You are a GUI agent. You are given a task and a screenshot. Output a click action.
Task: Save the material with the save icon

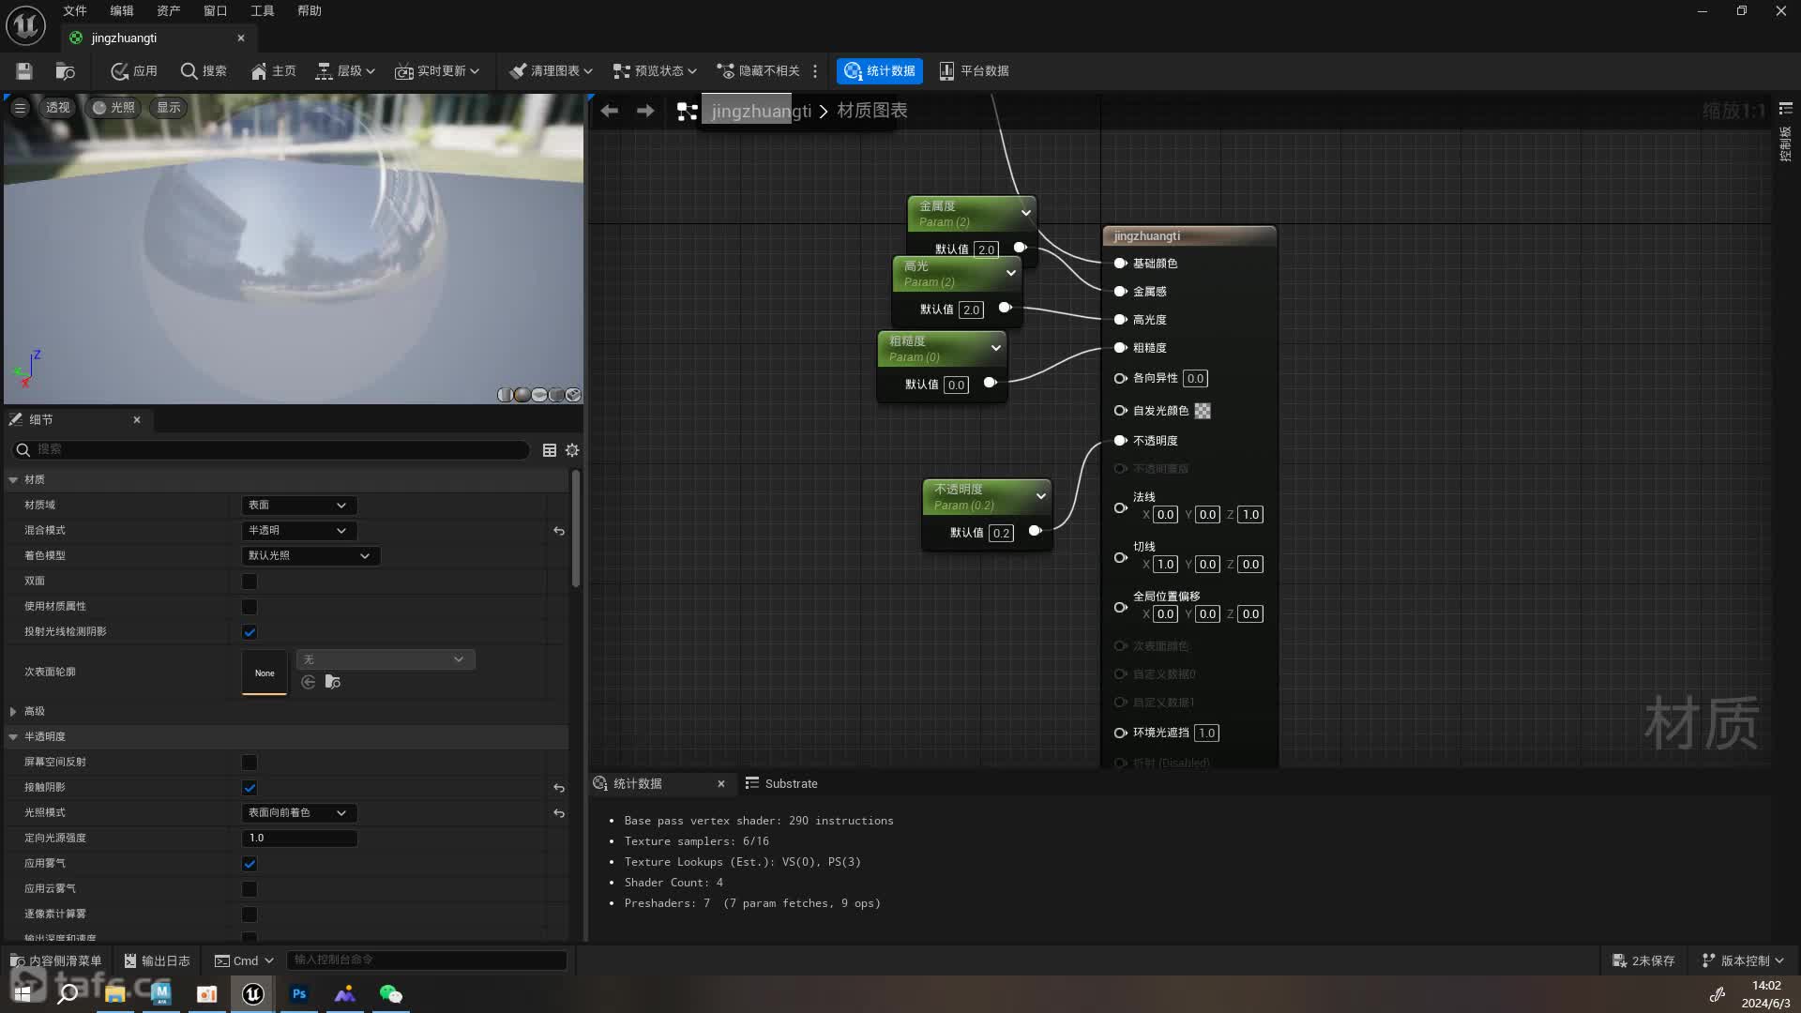click(x=24, y=71)
